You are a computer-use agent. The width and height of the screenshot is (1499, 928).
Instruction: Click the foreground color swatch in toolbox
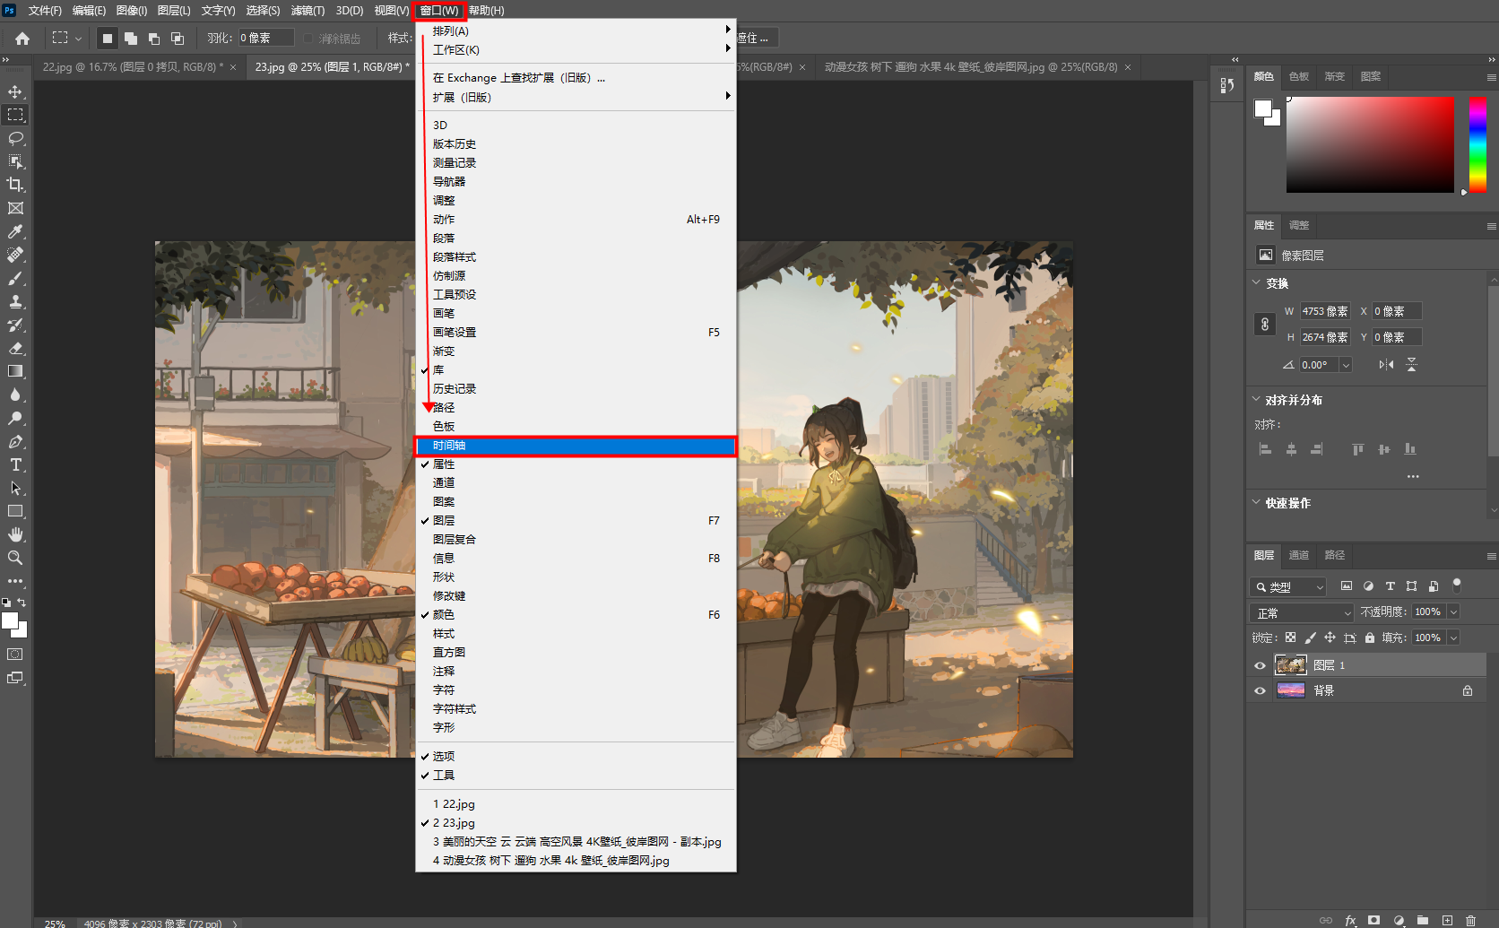point(11,620)
